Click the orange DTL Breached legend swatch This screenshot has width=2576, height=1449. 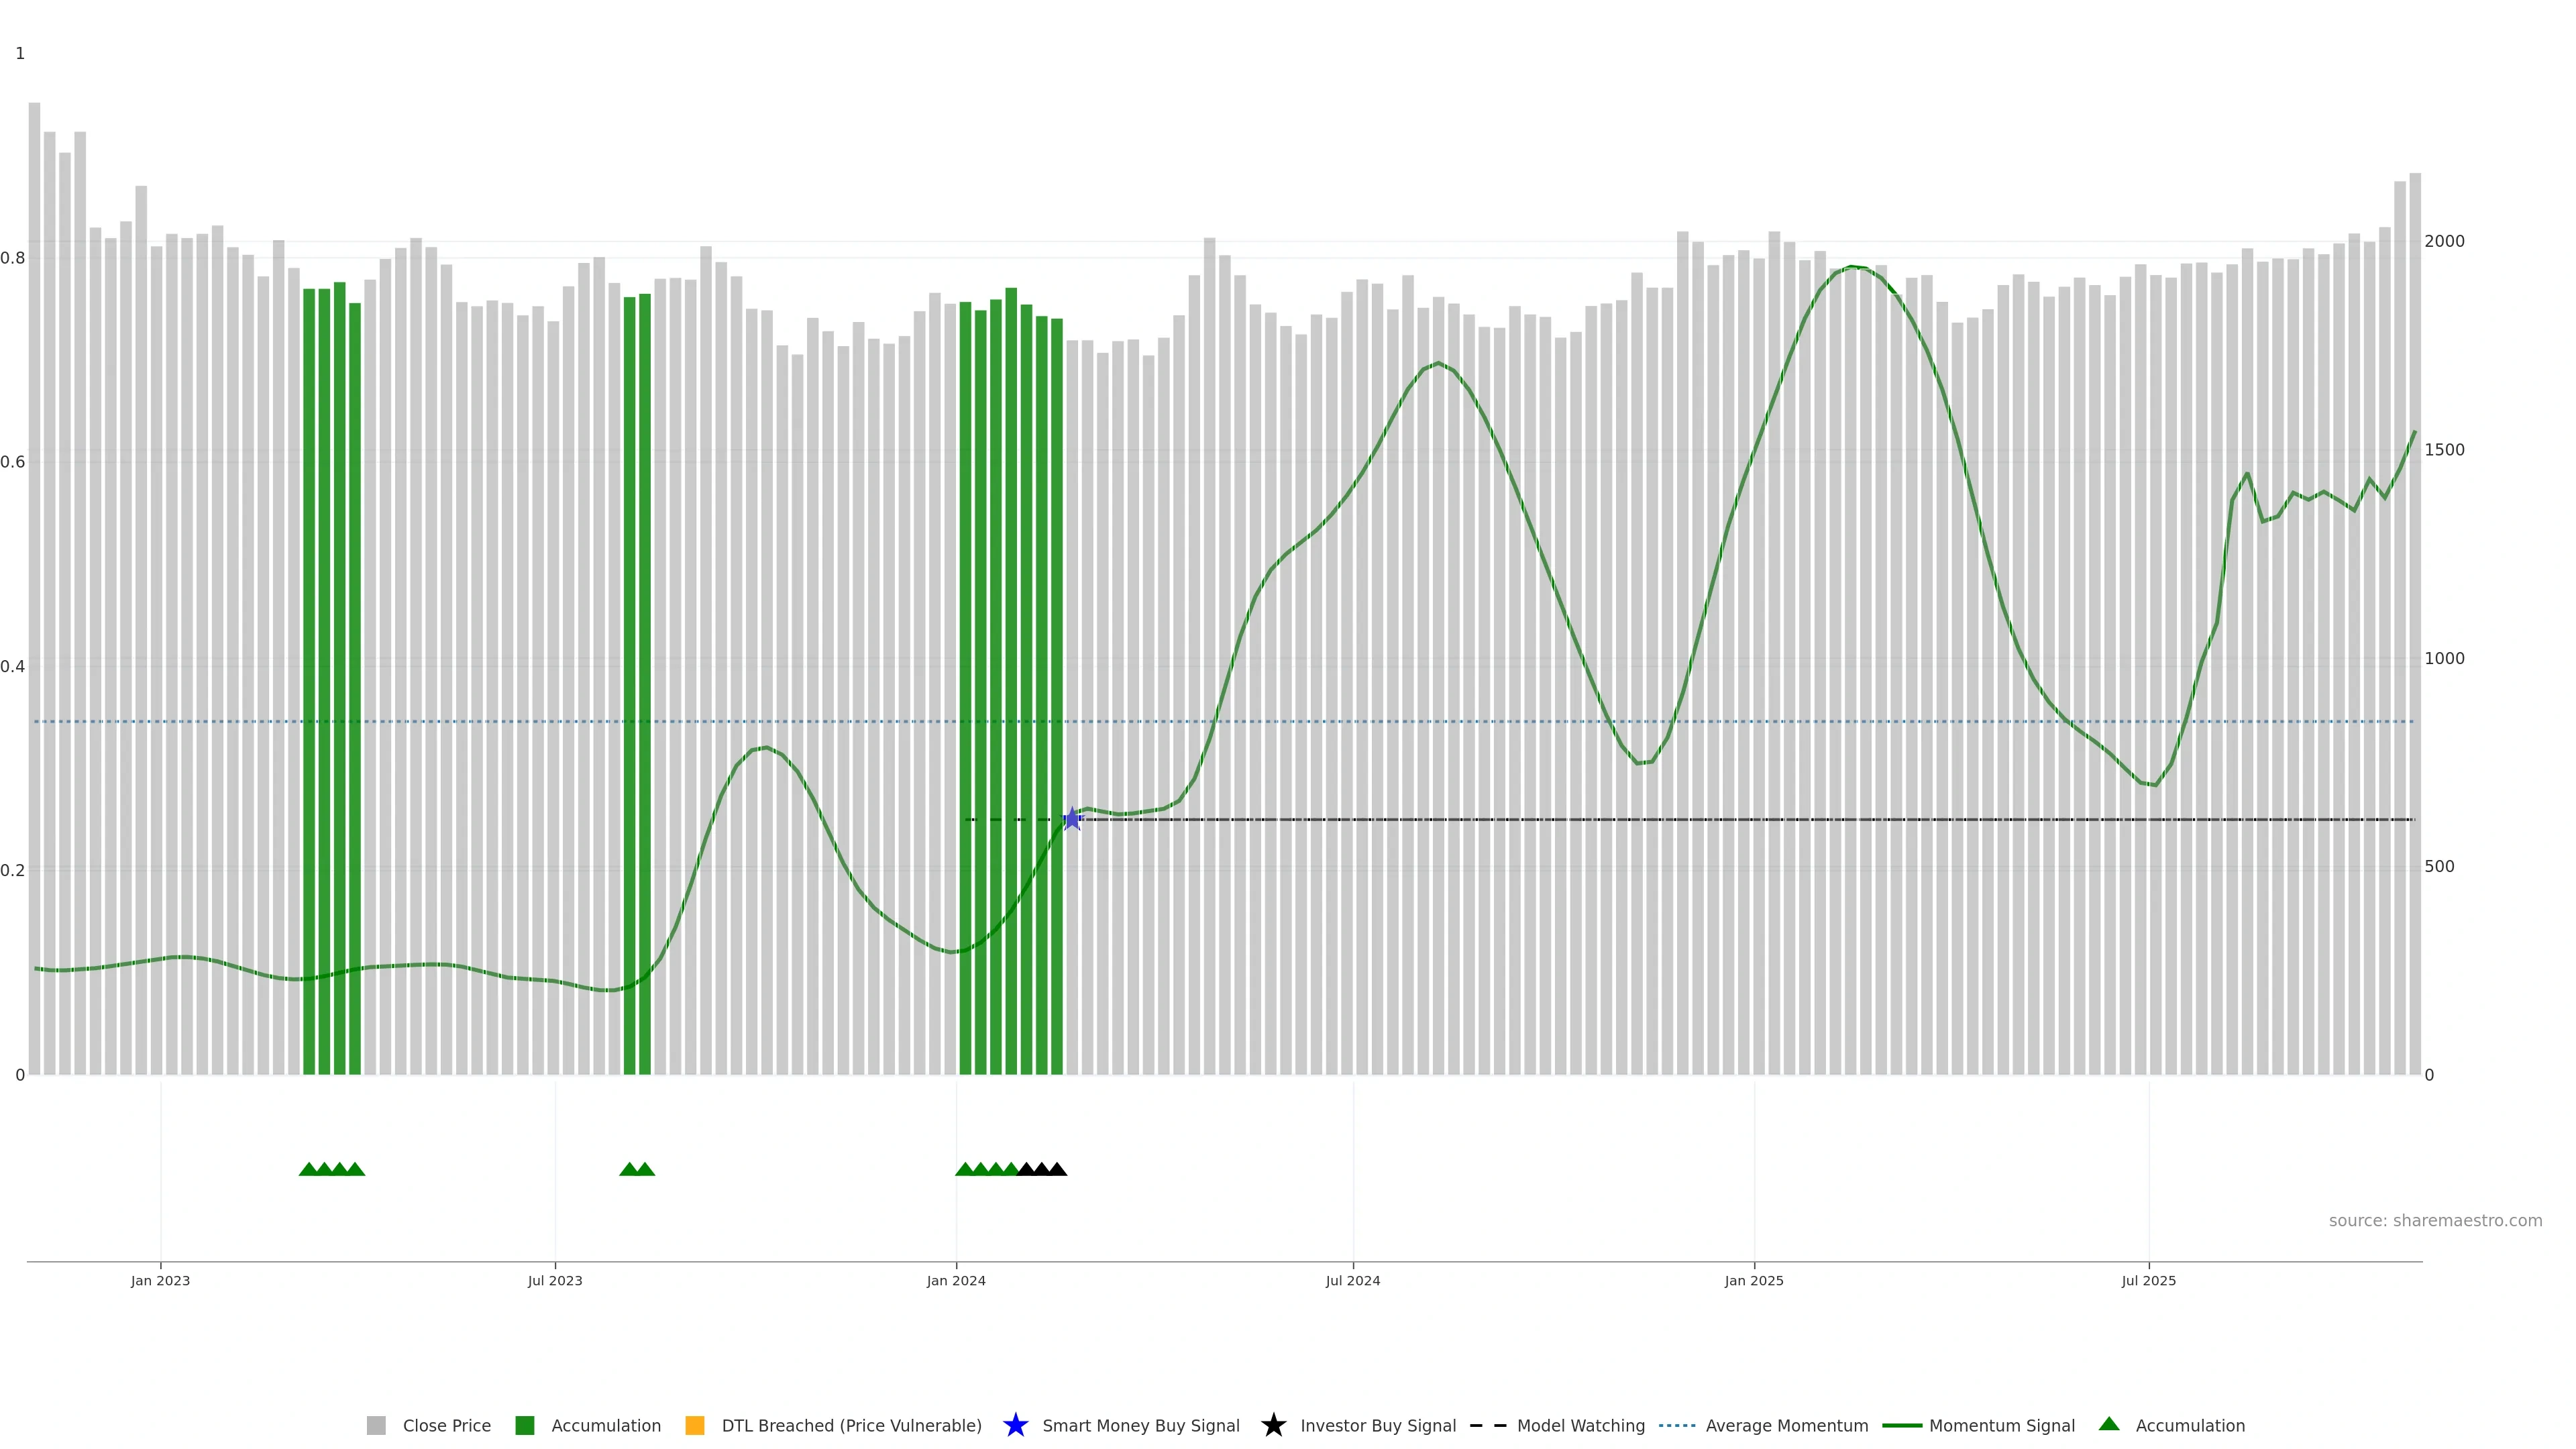[695, 1426]
